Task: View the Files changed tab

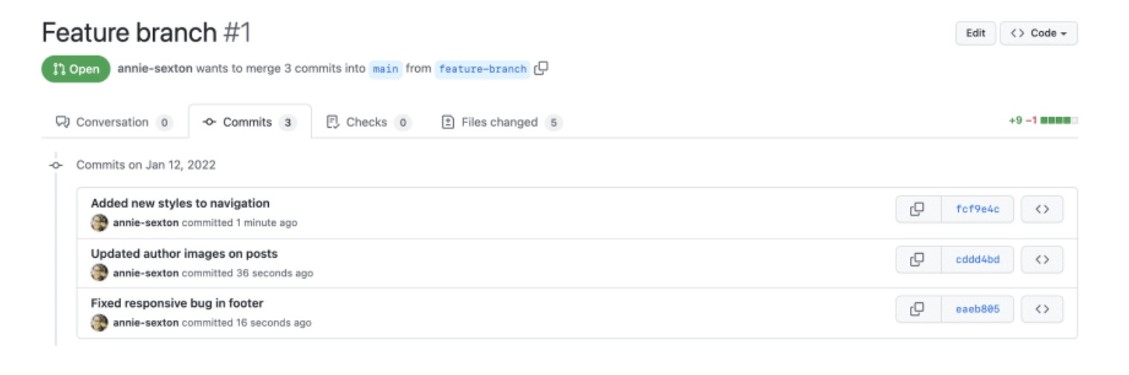Action: point(501,123)
